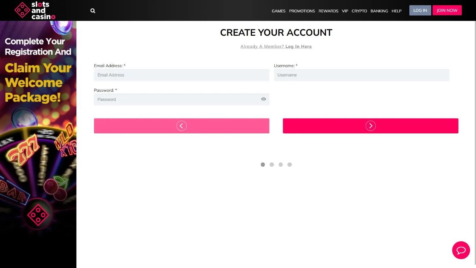Open the Banking menu item
Screen dimensions: 476x268
pos(379,11)
